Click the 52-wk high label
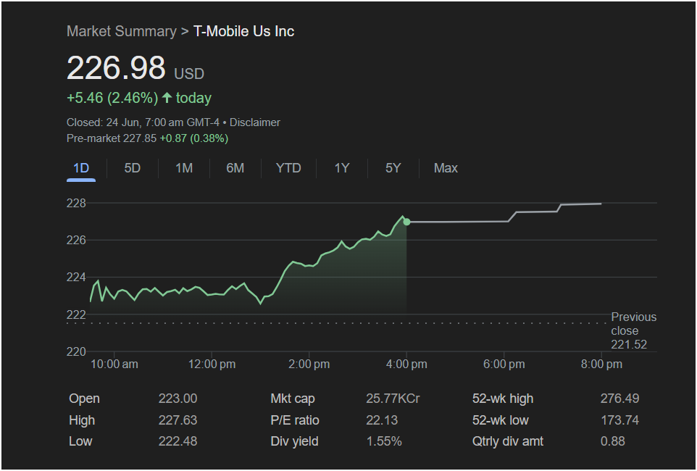Image resolution: width=697 pixels, height=471 pixels. [x=503, y=399]
